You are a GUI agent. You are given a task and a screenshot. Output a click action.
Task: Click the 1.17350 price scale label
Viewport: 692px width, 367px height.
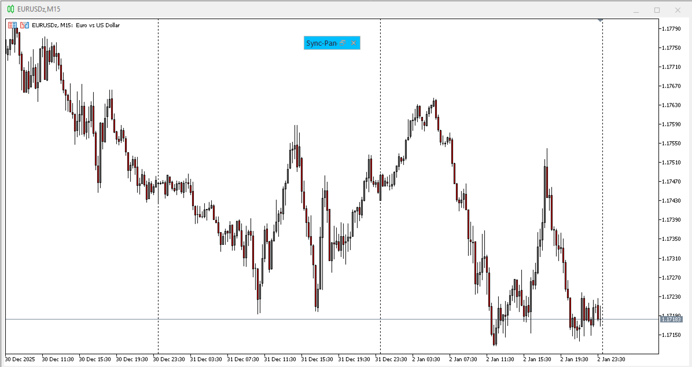(x=671, y=239)
